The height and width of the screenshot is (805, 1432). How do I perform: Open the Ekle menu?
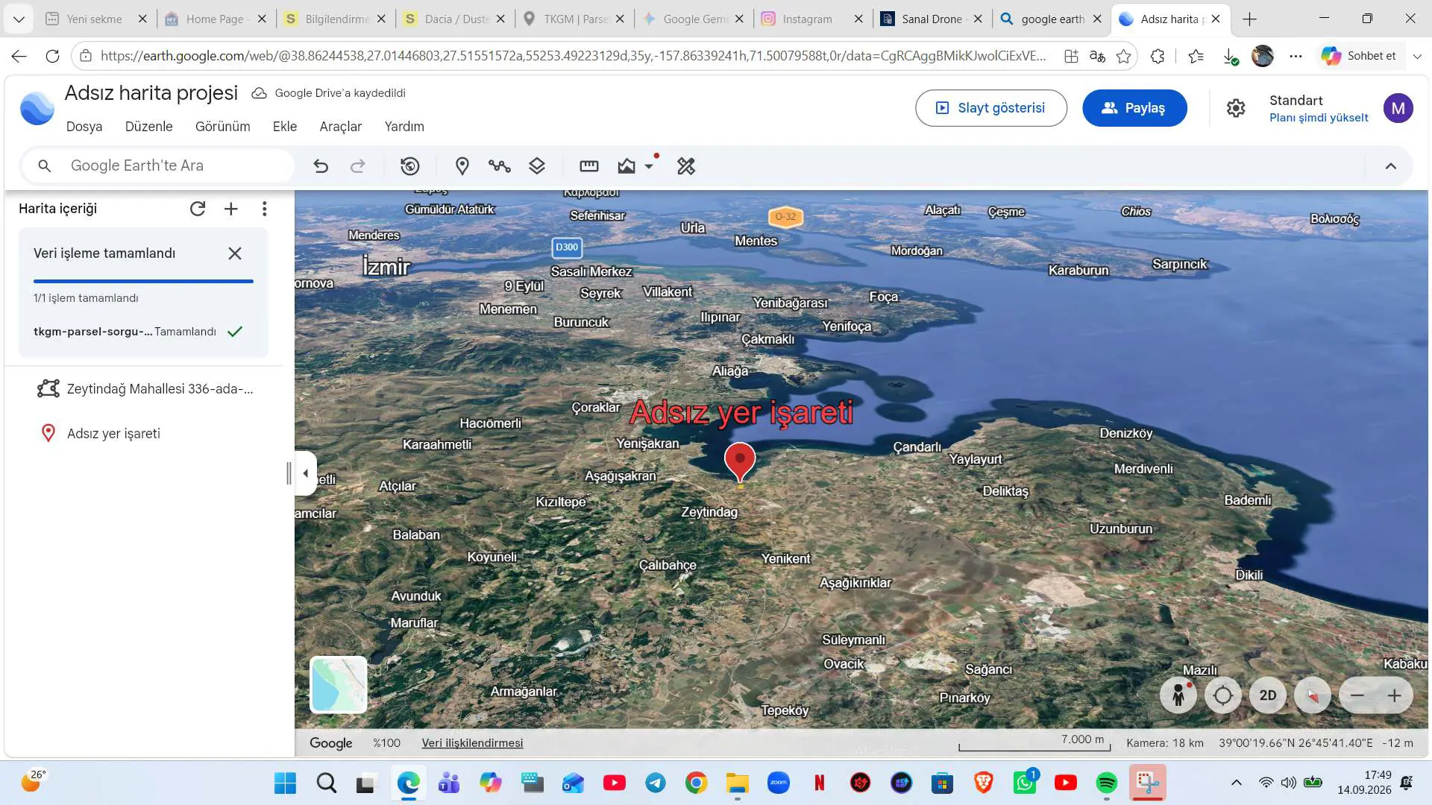point(285,127)
